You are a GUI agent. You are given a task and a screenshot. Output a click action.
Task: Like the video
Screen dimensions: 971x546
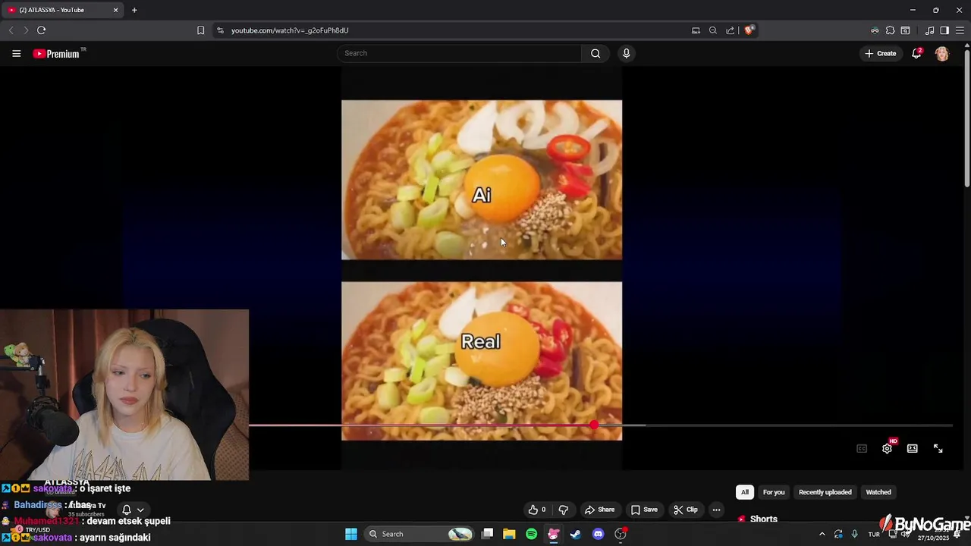537,510
